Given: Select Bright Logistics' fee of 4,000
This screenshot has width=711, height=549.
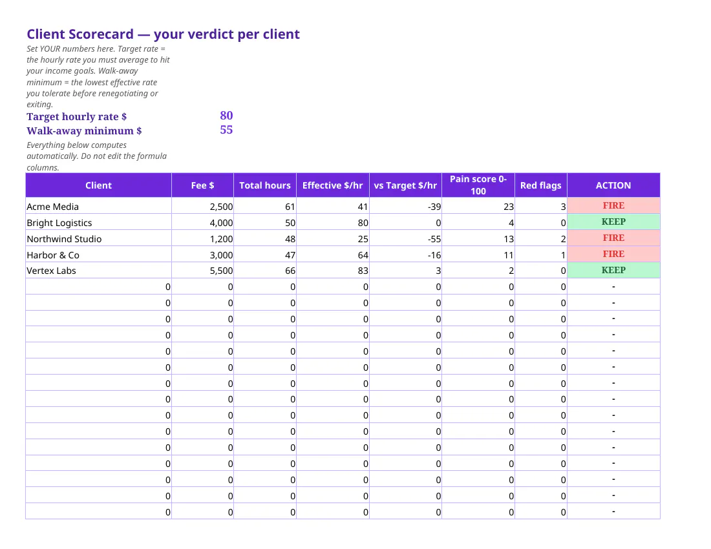Looking at the screenshot, I should [x=203, y=223].
